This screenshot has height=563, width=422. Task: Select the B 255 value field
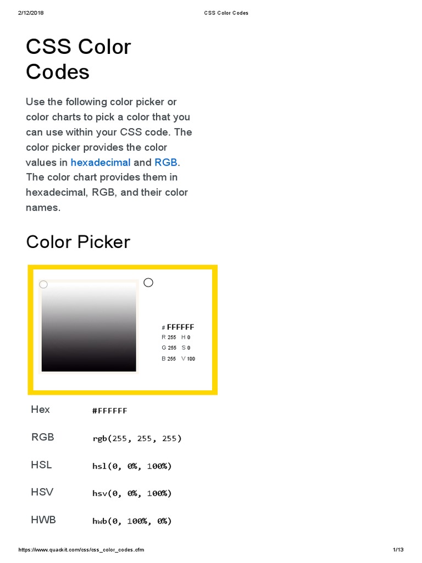pos(172,358)
